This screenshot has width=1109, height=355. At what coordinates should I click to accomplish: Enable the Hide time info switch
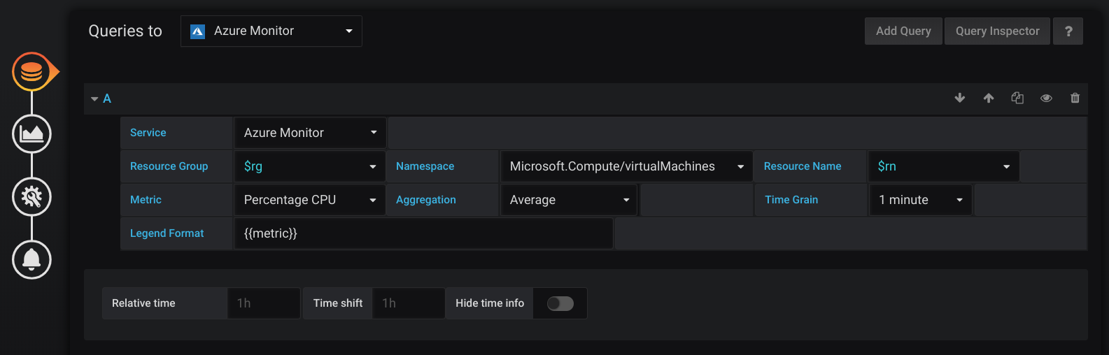click(x=560, y=303)
